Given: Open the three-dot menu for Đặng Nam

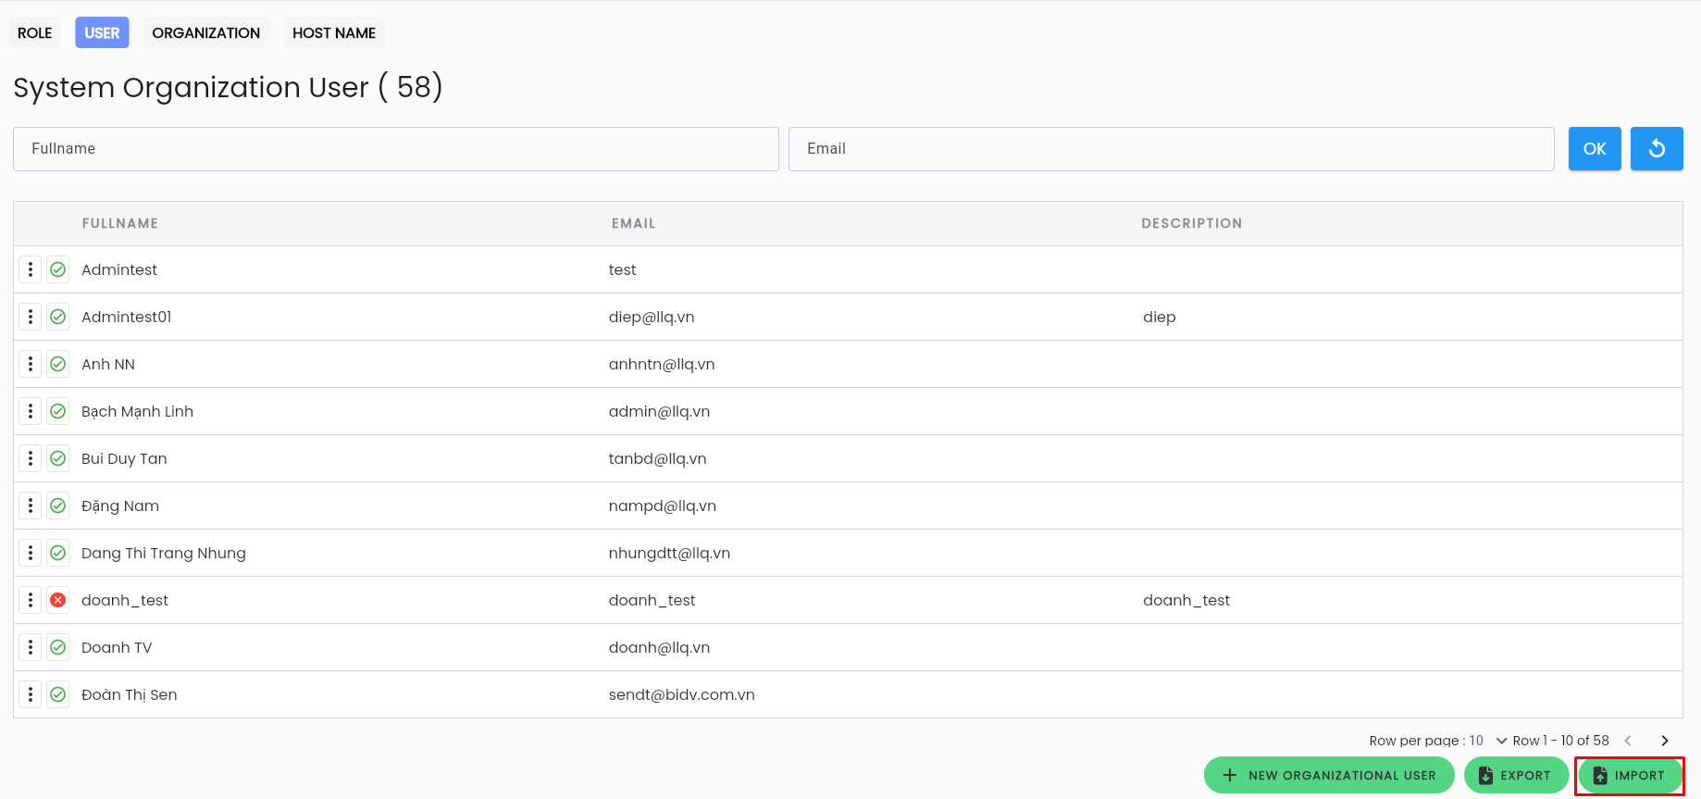Looking at the screenshot, I should [x=31, y=506].
